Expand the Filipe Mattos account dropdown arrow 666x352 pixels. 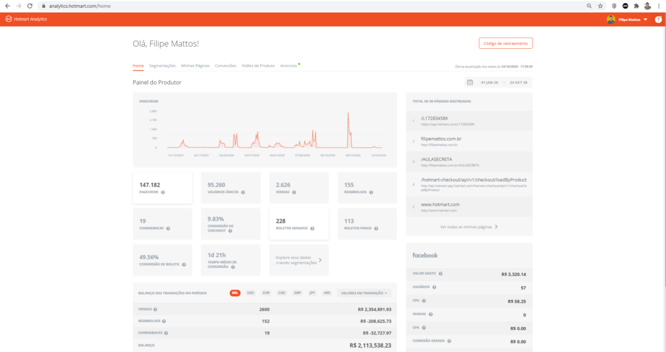click(x=646, y=20)
